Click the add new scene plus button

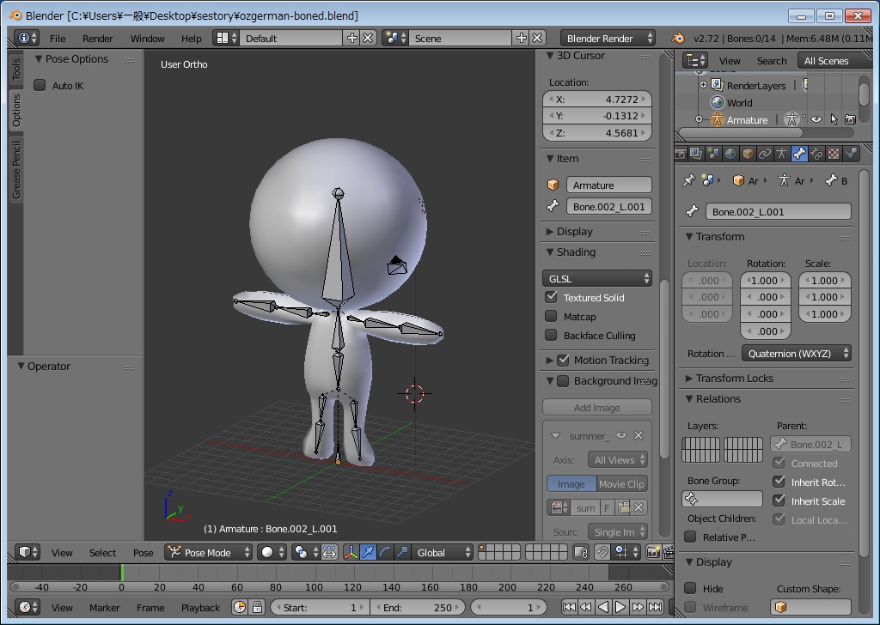point(522,38)
